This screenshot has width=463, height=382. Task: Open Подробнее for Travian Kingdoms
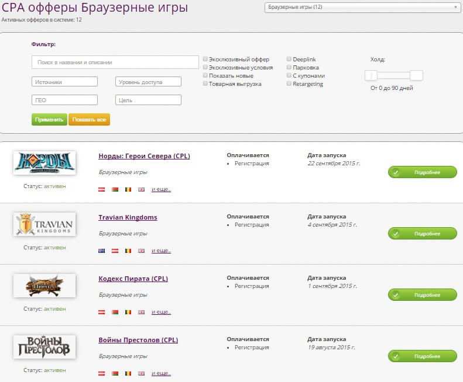point(423,234)
